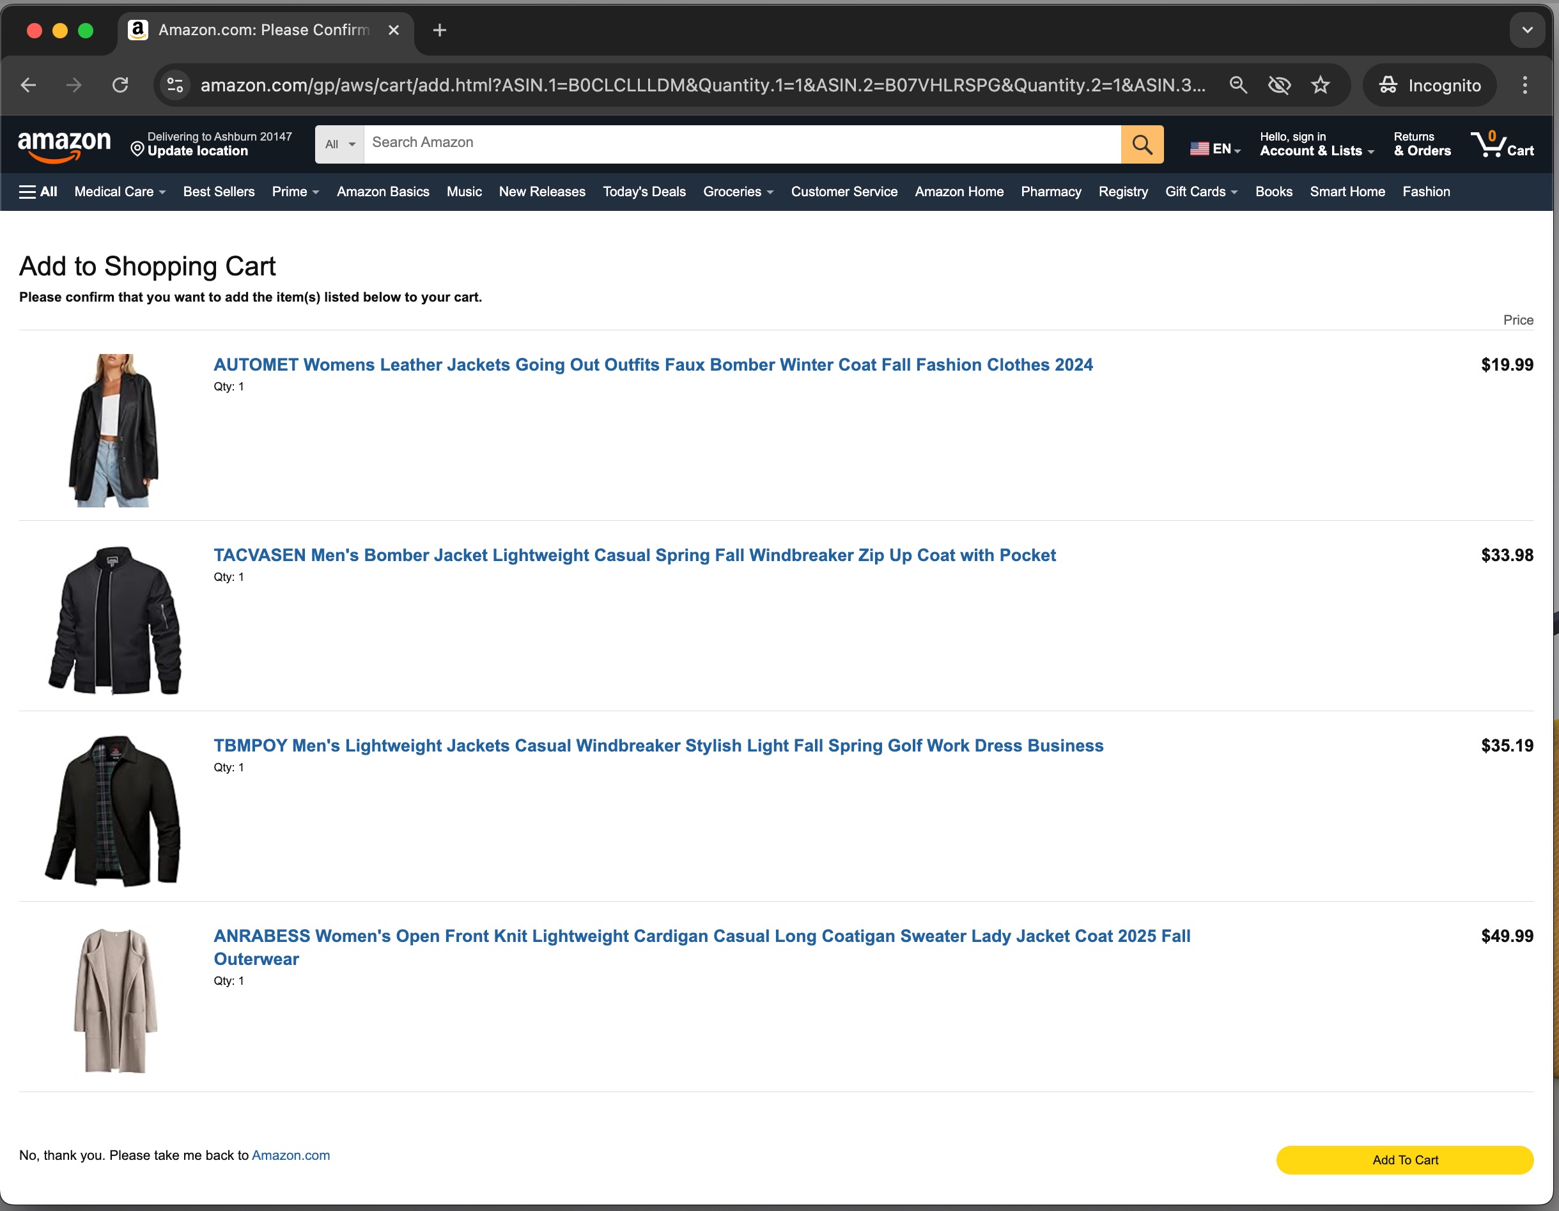Open Fashion in nav bar
This screenshot has height=1211, width=1559.
[x=1425, y=191]
